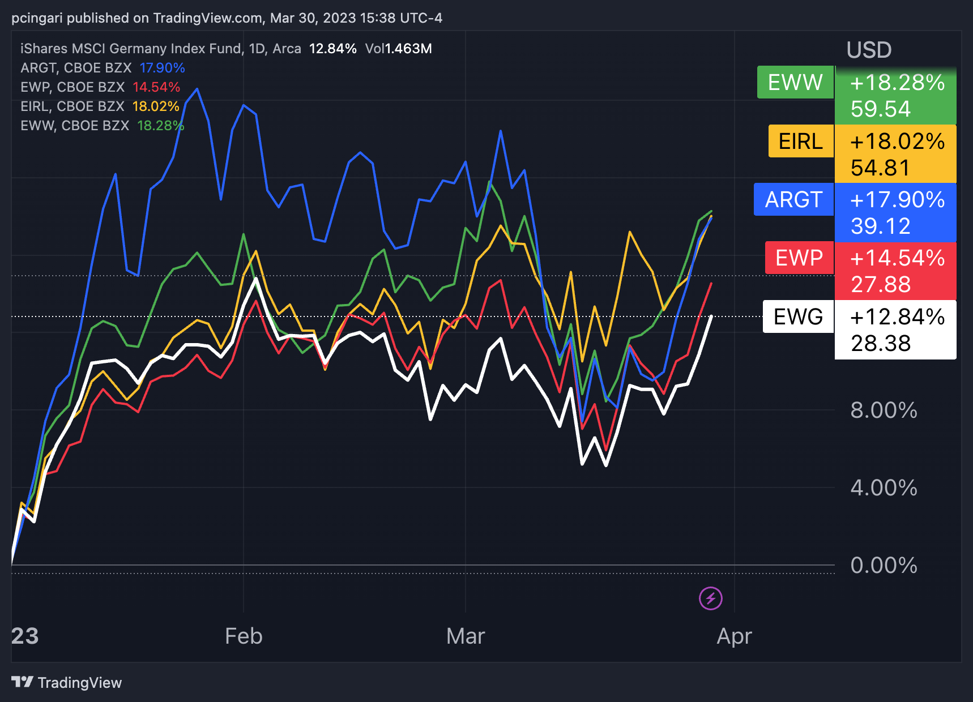Click the EWG +12.84% price value box

896,329
